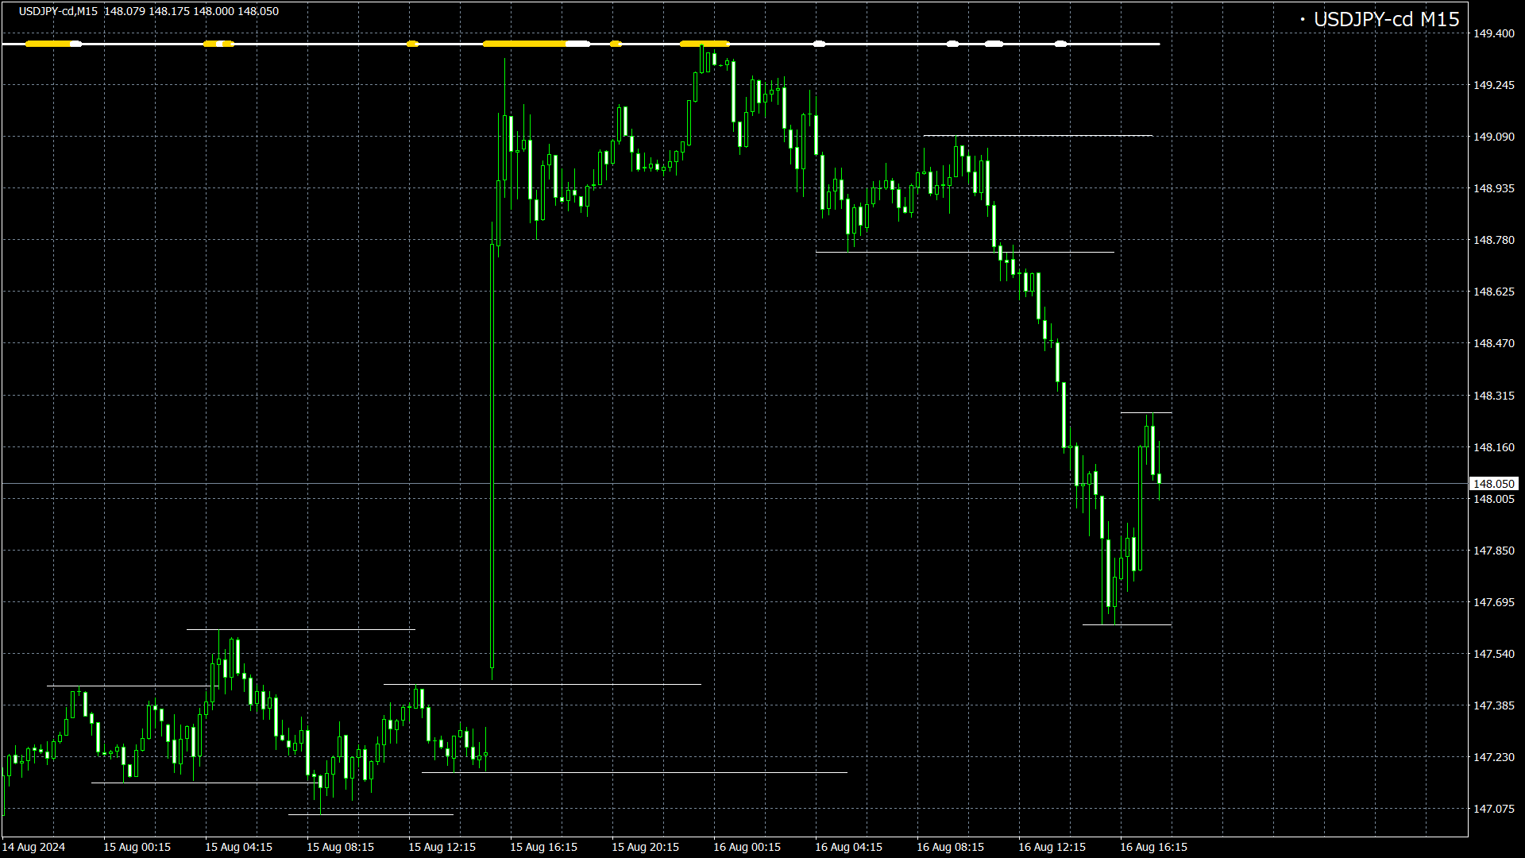The image size is (1525, 858).
Task: Select the horizontal line near 149.090 level
Action: pyautogui.click(x=1048, y=136)
